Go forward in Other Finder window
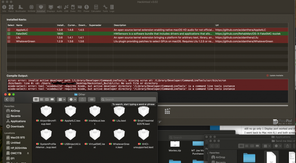 (12, 100)
